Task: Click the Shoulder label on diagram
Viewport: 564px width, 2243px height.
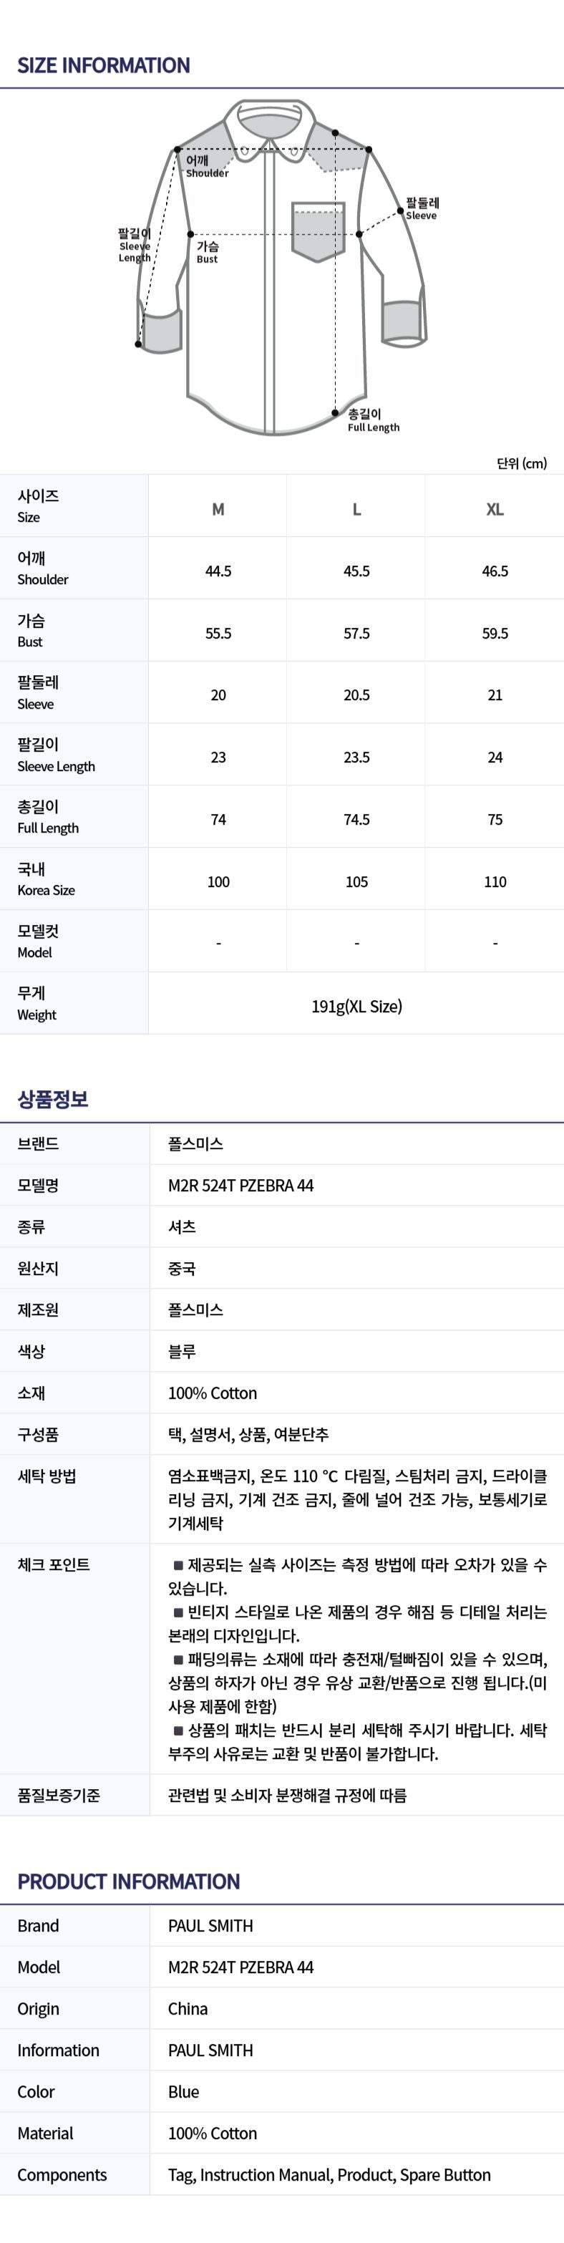Action: tap(206, 166)
